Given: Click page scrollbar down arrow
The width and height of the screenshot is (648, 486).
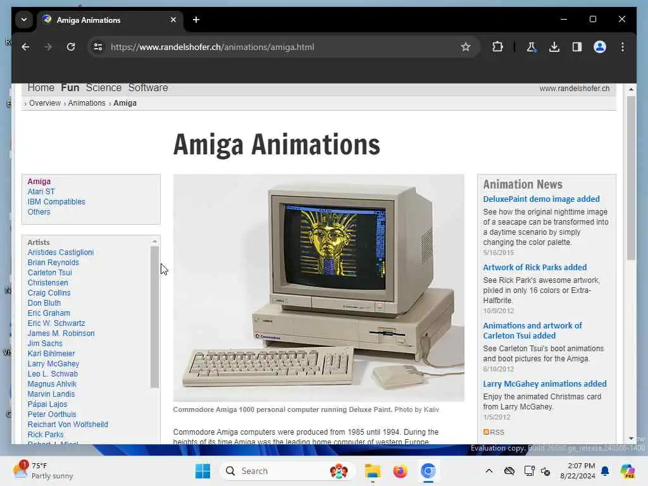Looking at the screenshot, I should tap(631, 439).
